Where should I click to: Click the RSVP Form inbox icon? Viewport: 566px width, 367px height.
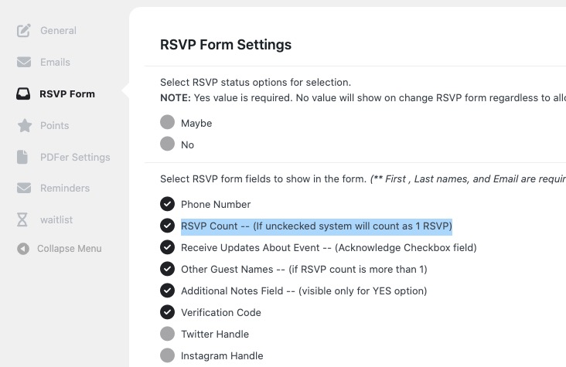[x=23, y=93]
